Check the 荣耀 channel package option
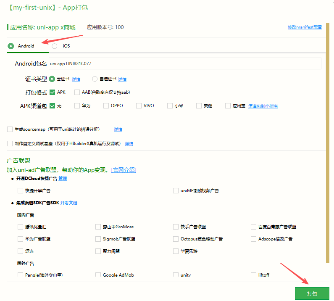 (x=199, y=106)
